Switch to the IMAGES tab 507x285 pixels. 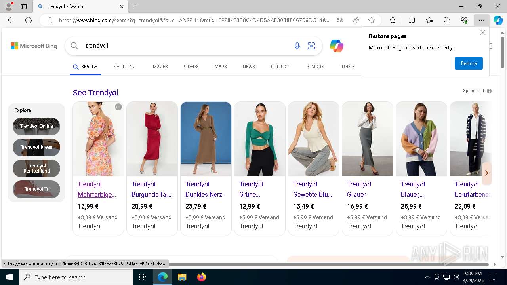coord(160,66)
